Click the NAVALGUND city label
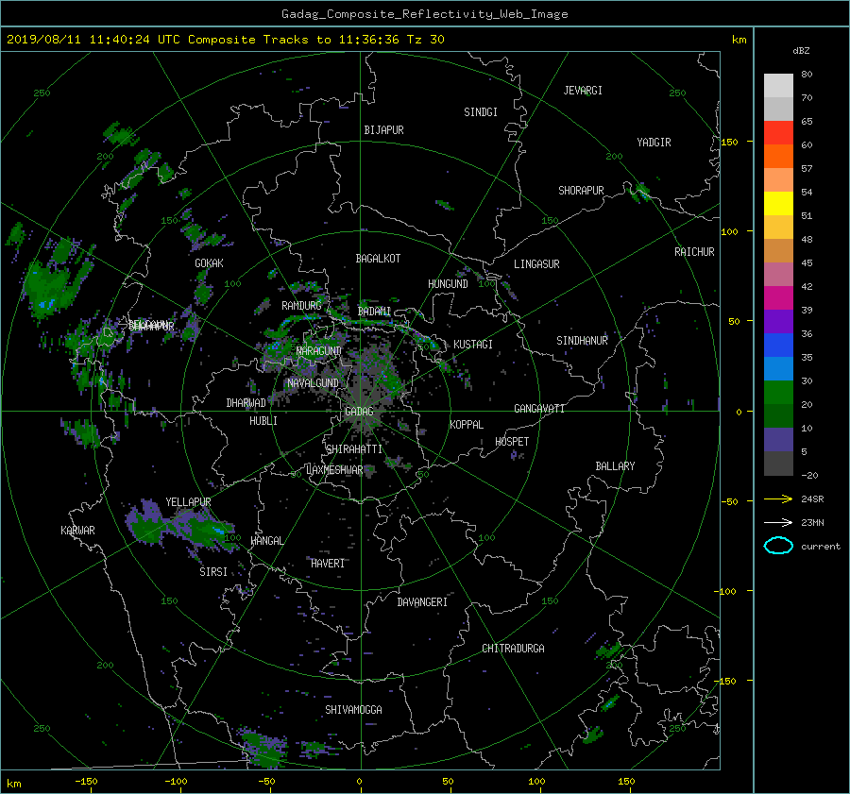Screen dimensions: 850x794 coord(313,383)
